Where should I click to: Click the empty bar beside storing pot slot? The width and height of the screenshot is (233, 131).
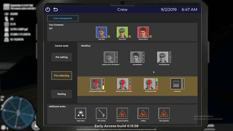click(x=183, y=84)
